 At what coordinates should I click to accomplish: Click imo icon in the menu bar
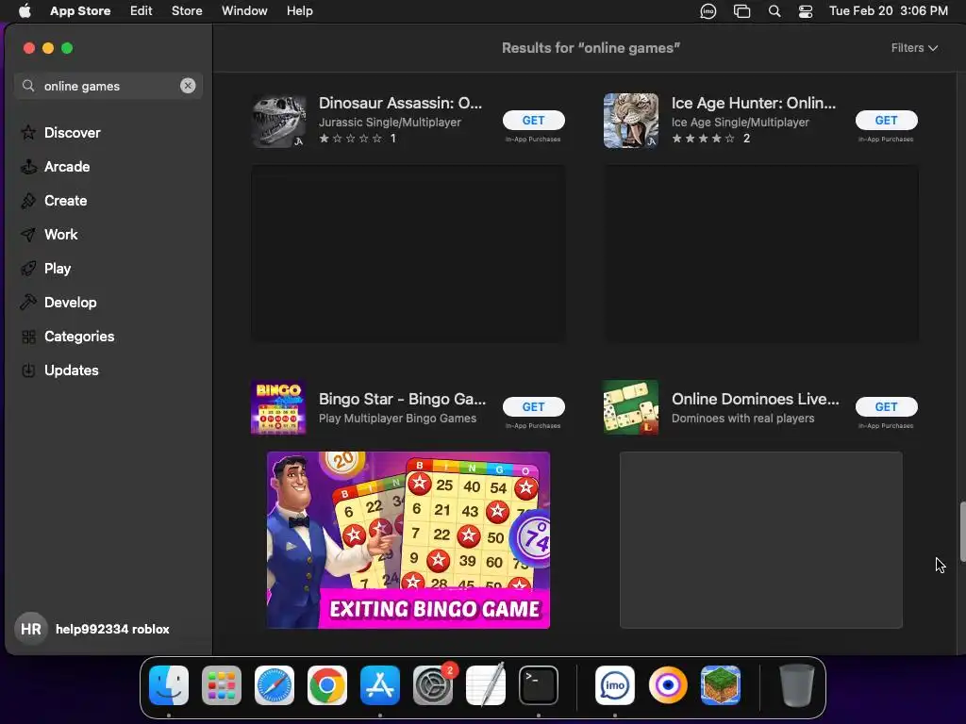pyautogui.click(x=708, y=11)
